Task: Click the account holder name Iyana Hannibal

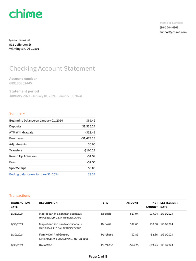Action: coord(20,40)
